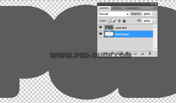Viewport: 176px width, 103px height.
Task: Expand the Opacity slider arrow
Action: (154, 14)
